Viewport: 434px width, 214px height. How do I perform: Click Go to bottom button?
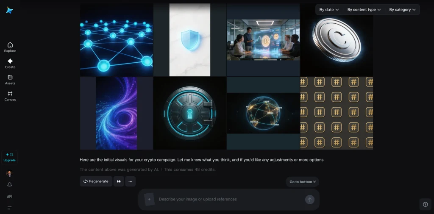(303, 182)
